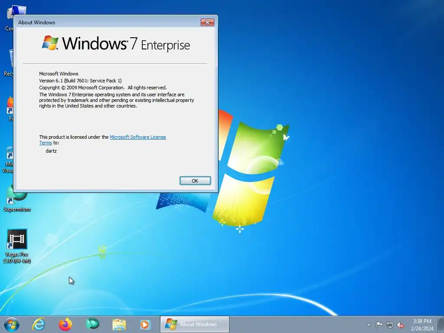Select Supermium desktop shortcut

(x=17, y=198)
